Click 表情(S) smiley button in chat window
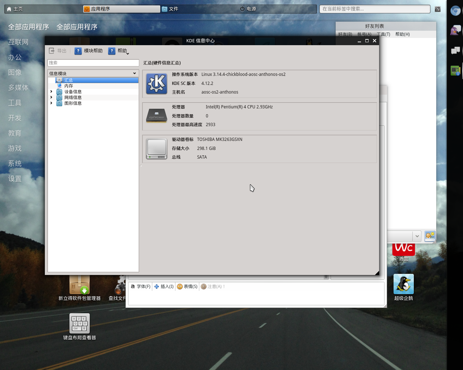Screen dimensions: 463x370 coord(187,287)
